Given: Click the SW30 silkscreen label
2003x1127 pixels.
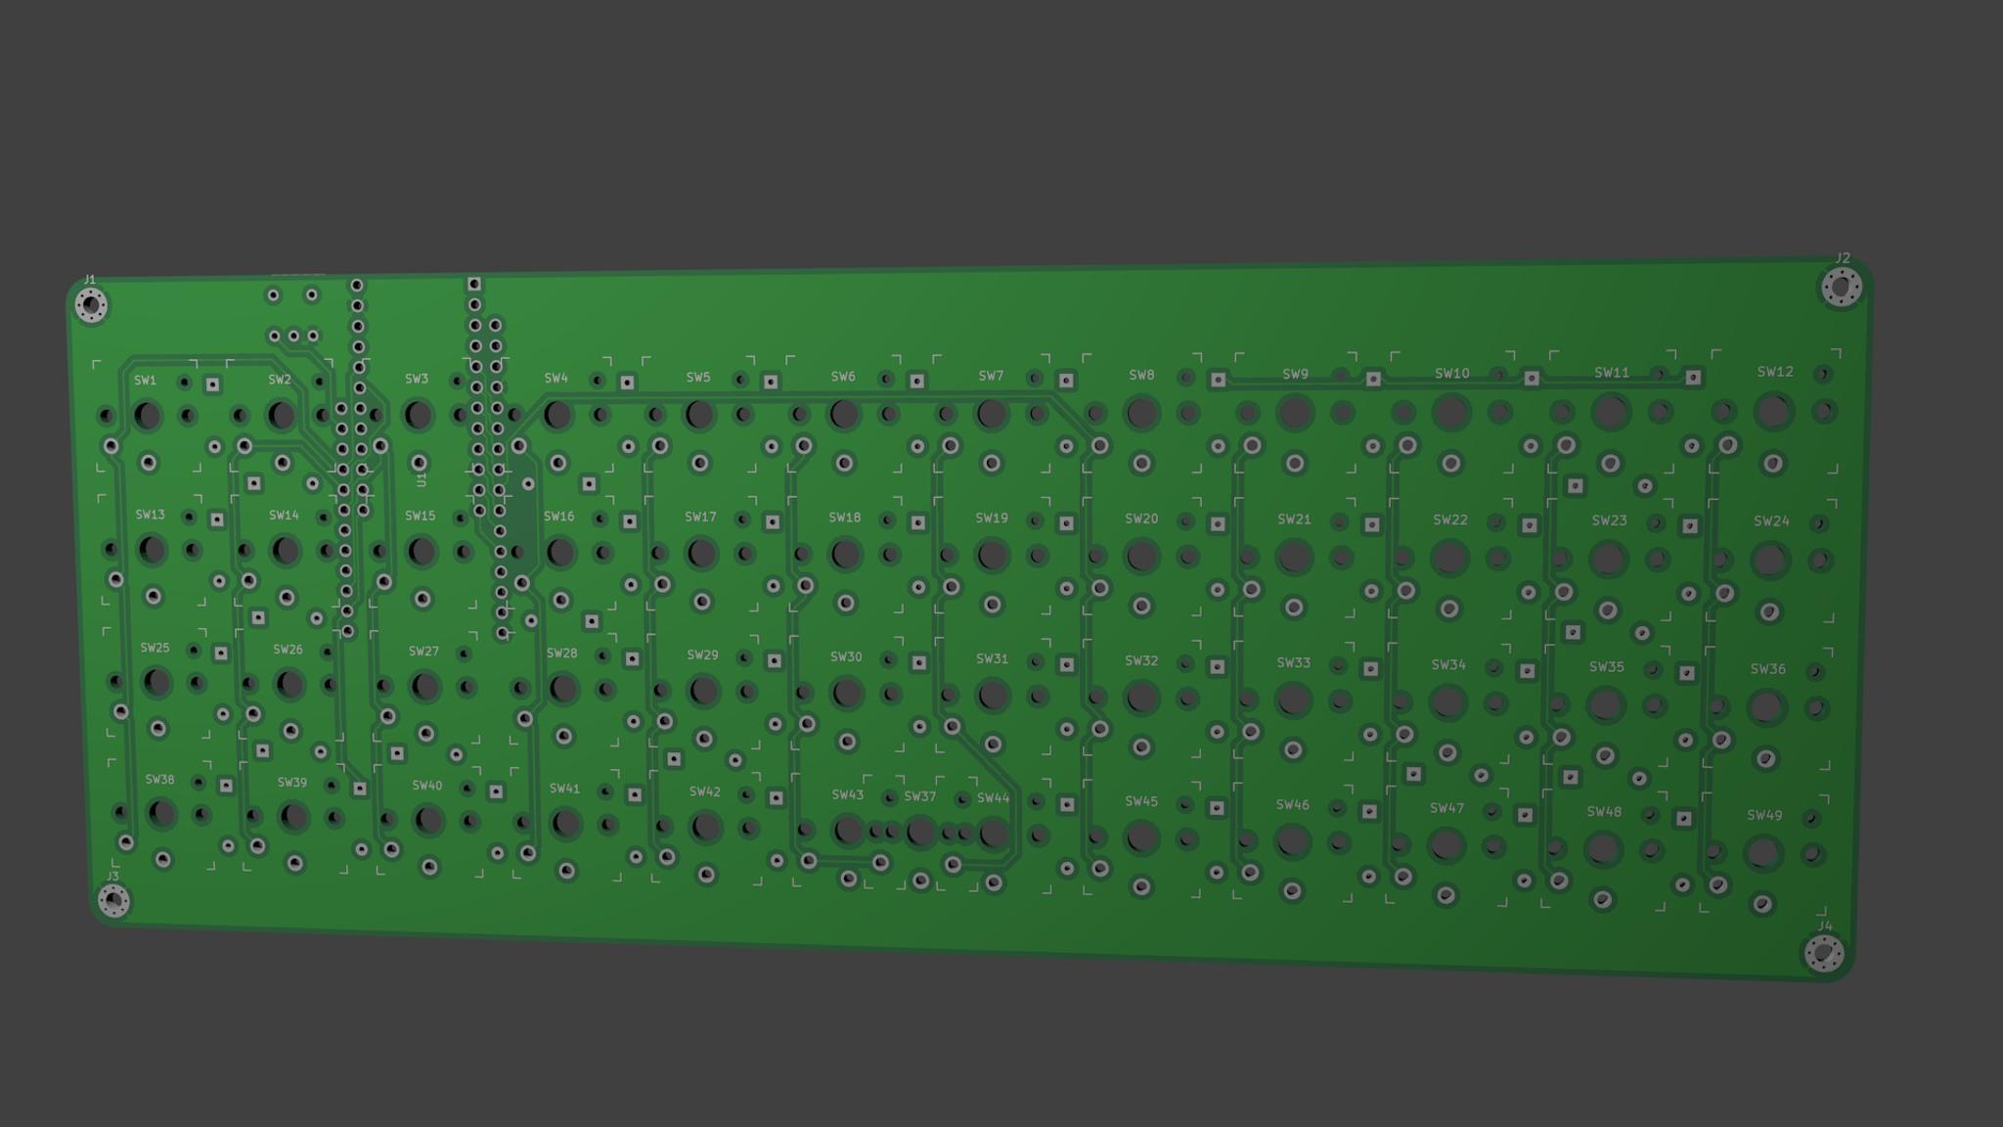Looking at the screenshot, I should 846,657.
